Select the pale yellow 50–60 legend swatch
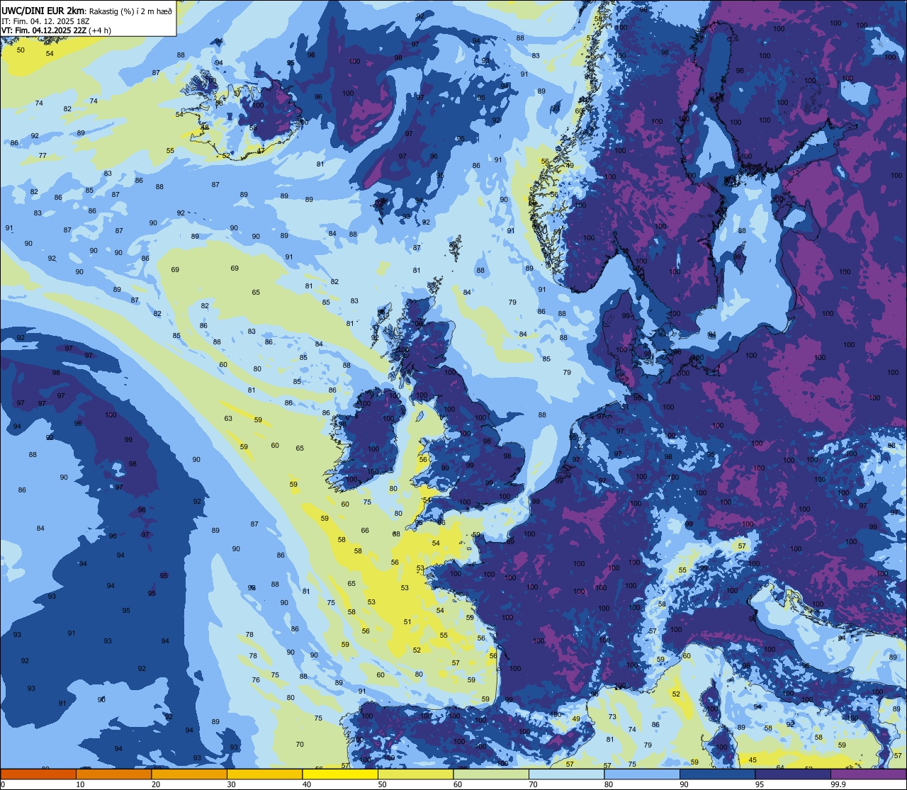This screenshot has height=790, width=907. (415, 774)
